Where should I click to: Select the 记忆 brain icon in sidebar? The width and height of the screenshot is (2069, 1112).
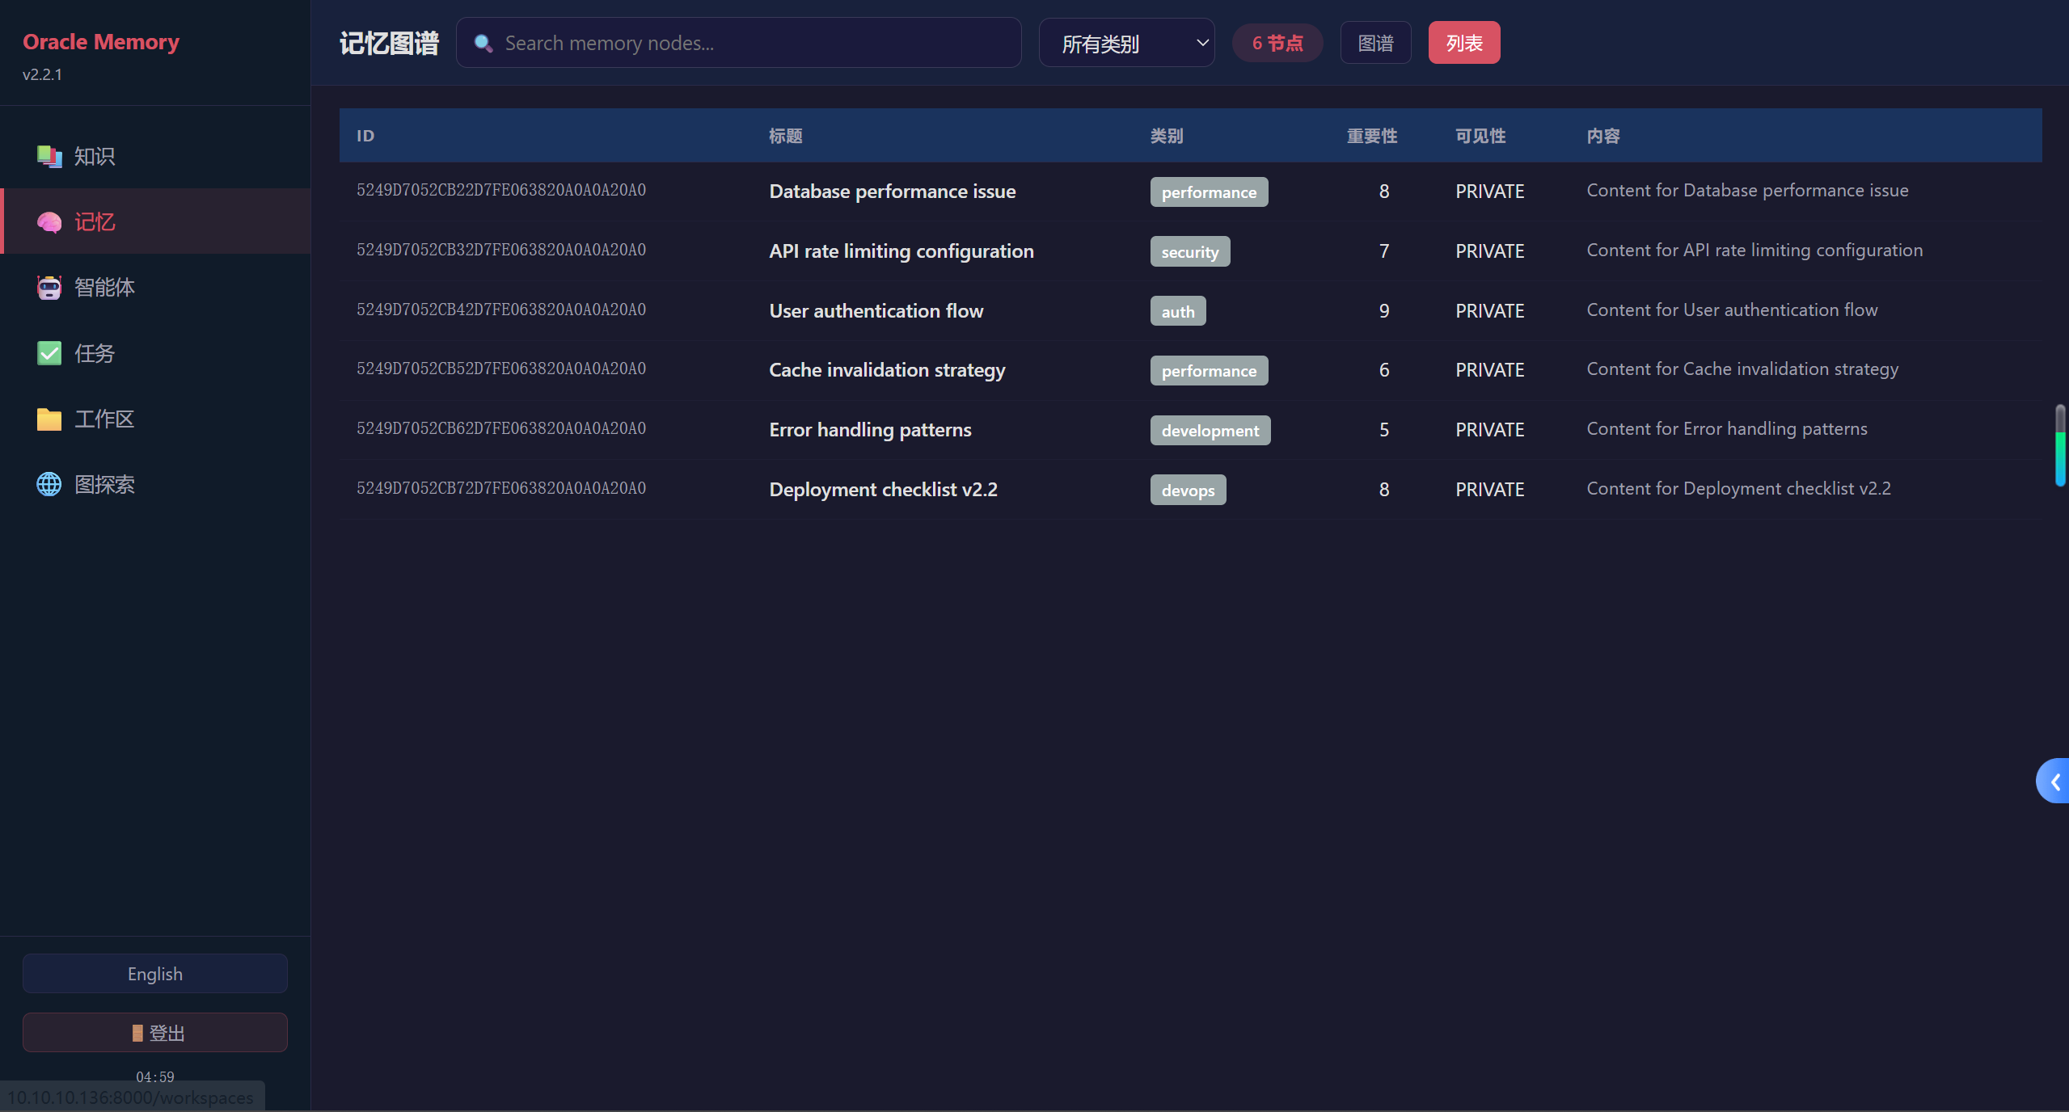[49, 221]
